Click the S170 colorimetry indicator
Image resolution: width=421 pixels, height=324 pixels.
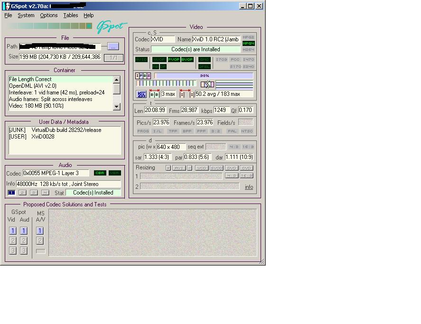(x=235, y=66)
